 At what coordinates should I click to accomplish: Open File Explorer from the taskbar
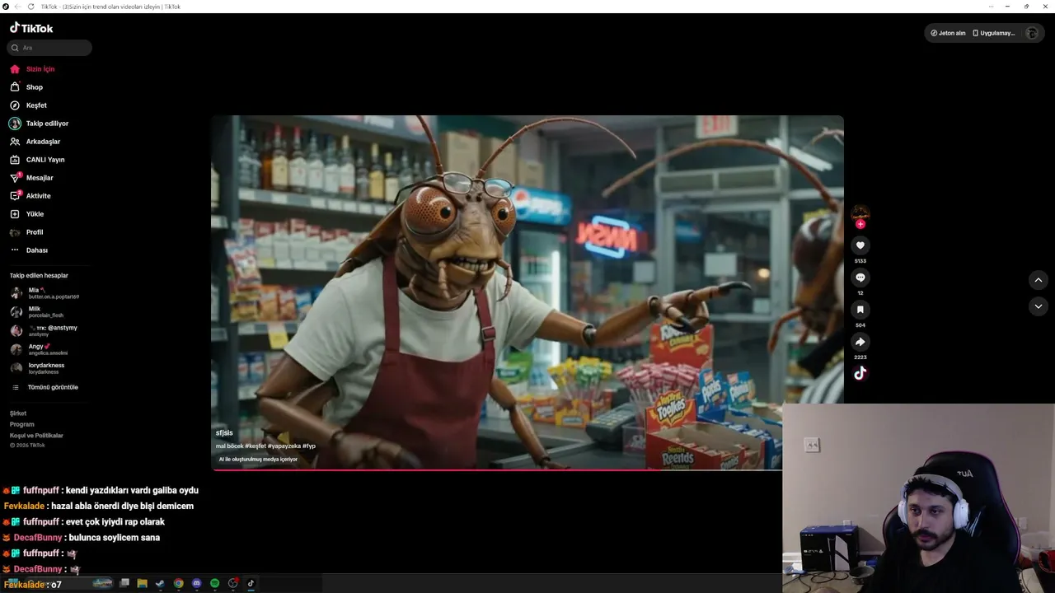tap(142, 583)
